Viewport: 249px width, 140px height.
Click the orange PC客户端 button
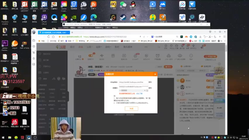click(210, 57)
